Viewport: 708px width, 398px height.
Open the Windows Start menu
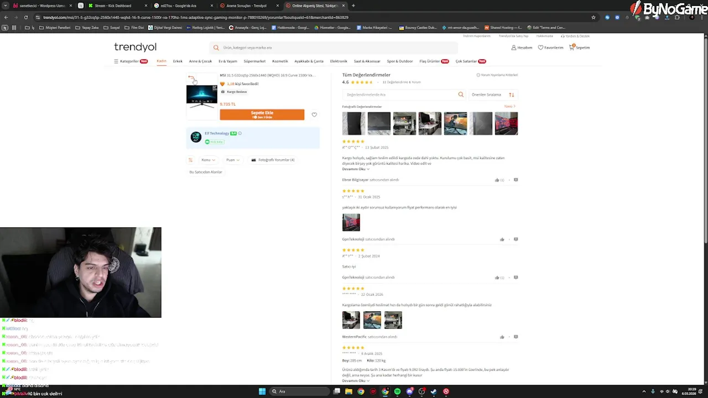[x=262, y=391]
